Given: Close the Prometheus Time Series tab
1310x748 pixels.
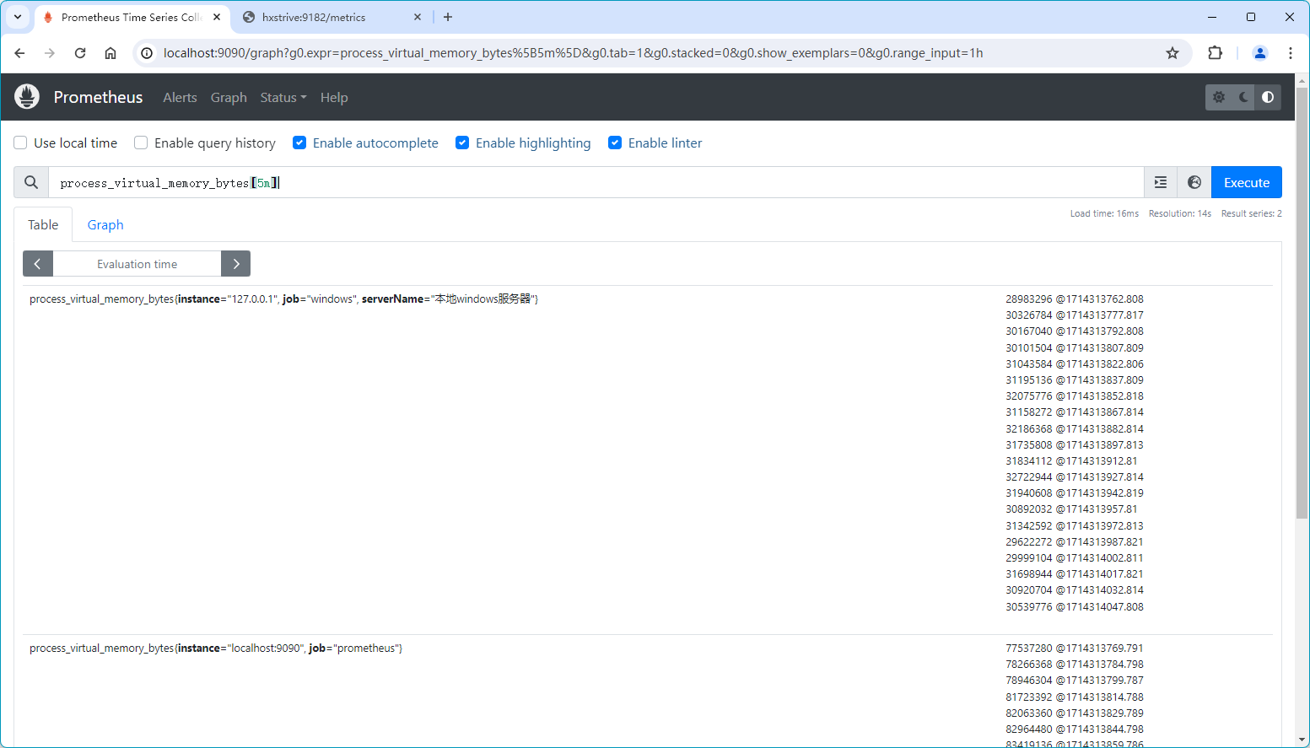Looking at the screenshot, I should pos(217,17).
